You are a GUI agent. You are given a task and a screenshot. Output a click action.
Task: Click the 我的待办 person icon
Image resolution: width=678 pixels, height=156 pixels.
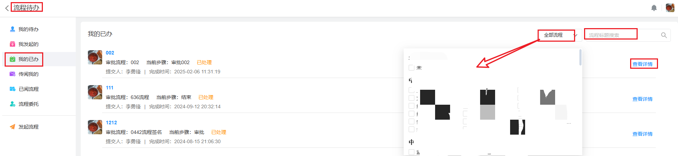(x=13, y=29)
